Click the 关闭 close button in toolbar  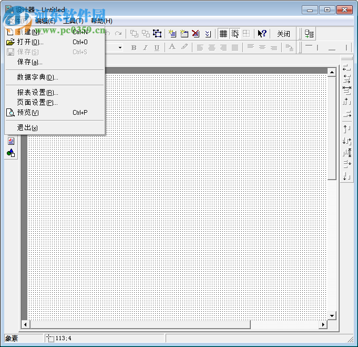click(x=283, y=34)
